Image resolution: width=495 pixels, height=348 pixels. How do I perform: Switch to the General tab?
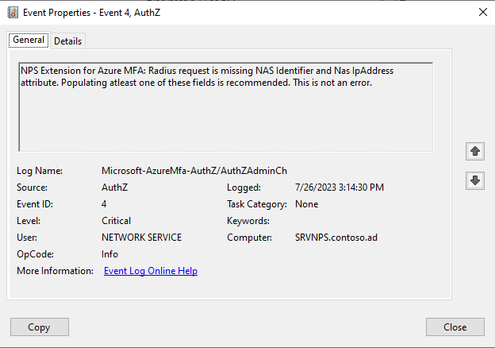click(29, 40)
